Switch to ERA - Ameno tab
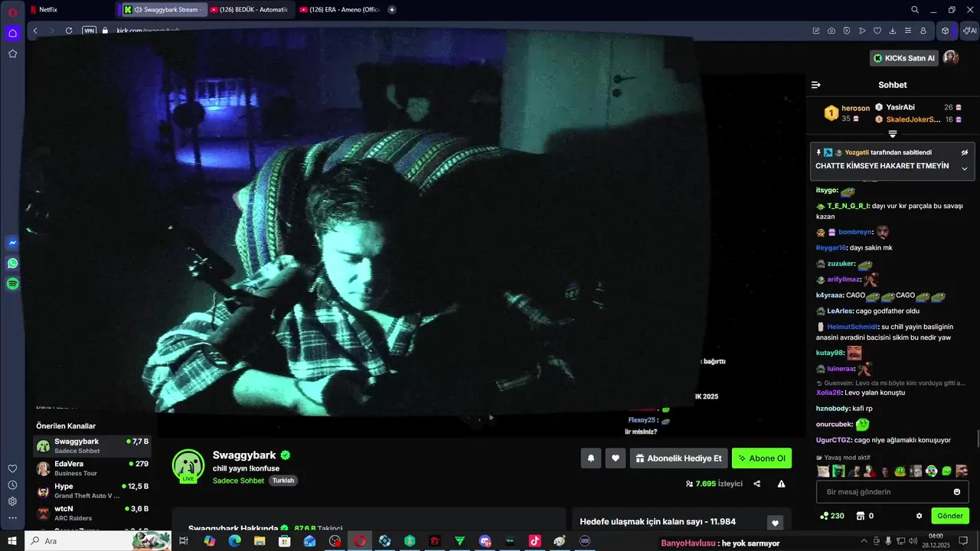The image size is (980, 551). [x=339, y=10]
